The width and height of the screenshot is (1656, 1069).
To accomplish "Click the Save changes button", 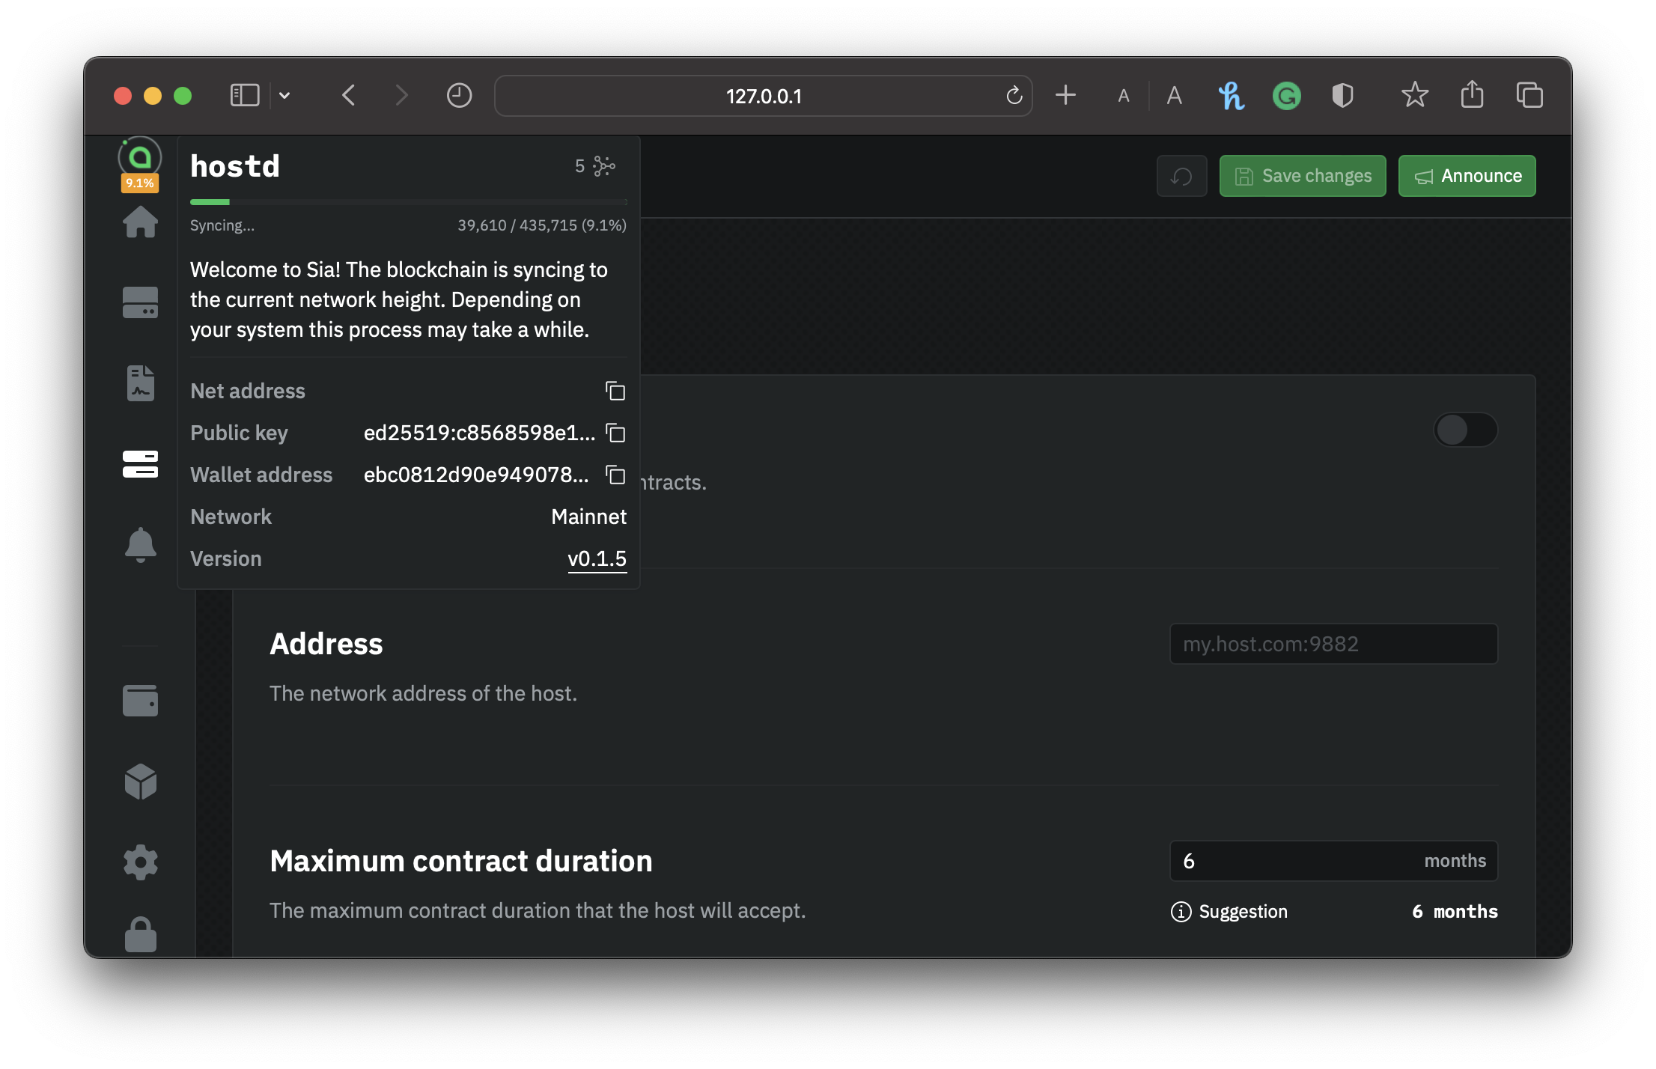I will (1303, 176).
